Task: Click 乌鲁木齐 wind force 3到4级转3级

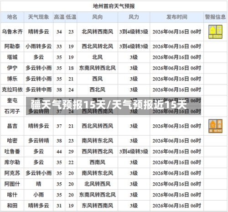Action: 134,32
